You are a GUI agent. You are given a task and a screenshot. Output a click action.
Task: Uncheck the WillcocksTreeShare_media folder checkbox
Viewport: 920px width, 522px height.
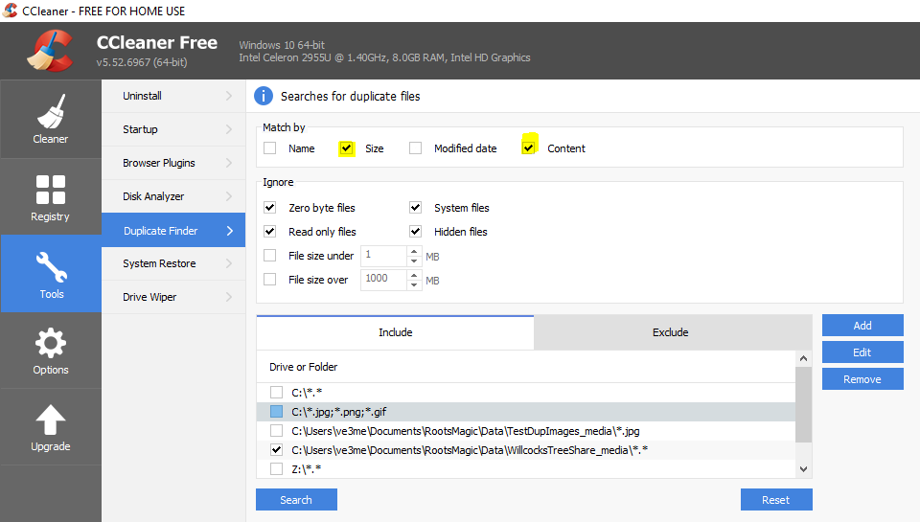(x=276, y=450)
